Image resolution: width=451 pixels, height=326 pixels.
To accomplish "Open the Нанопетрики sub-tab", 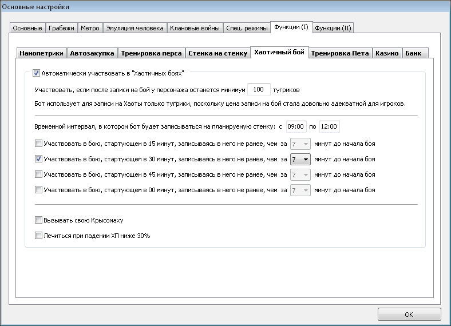I will (41, 53).
